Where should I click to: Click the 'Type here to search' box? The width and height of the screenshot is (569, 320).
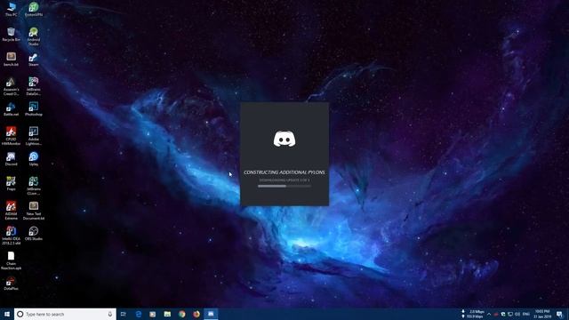65,314
